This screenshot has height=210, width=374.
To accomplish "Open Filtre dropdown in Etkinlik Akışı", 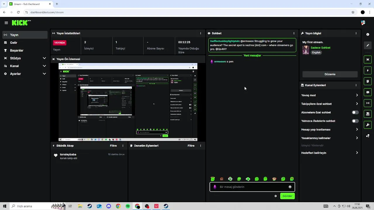I will pyautogui.click(x=113, y=146).
